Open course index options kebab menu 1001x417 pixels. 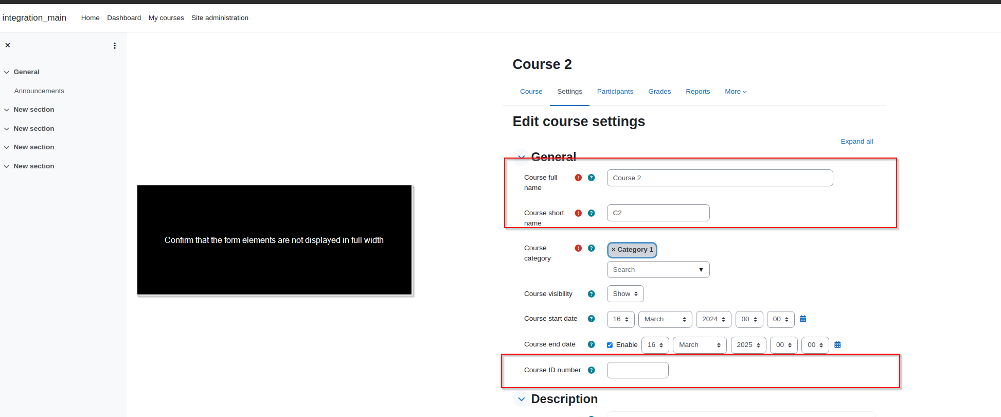[x=115, y=46]
